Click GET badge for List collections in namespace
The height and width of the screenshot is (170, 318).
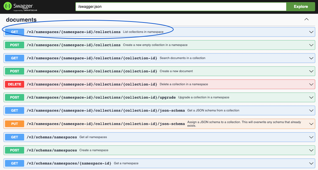click(x=15, y=32)
